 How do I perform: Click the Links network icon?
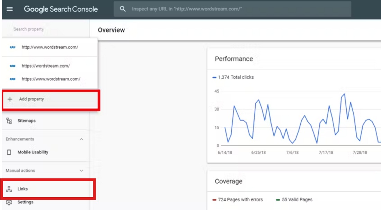point(9,189)
